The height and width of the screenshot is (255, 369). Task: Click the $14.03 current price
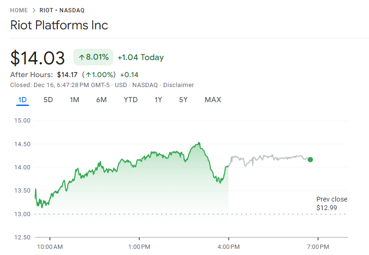tap(37, 58)
